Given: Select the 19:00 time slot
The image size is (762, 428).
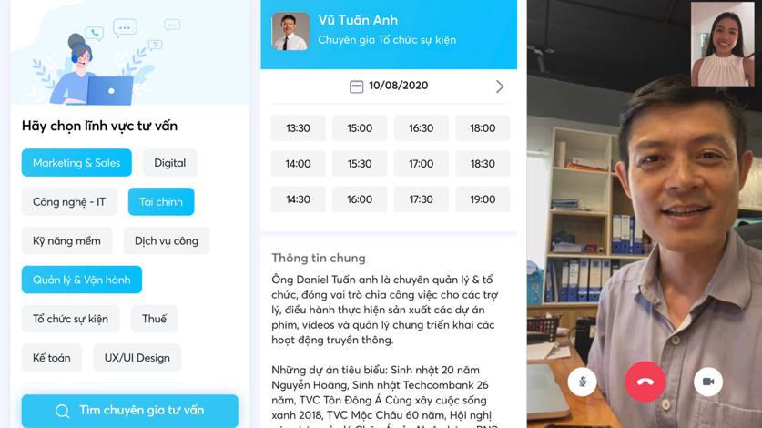Looking at the screenshot, I should [483, 199].
